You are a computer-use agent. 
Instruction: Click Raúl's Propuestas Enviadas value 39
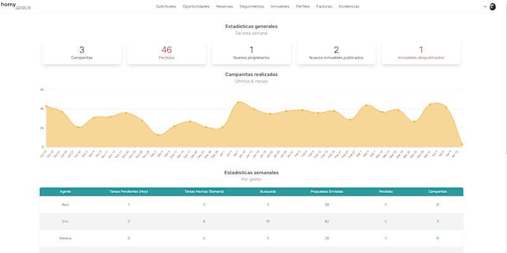click(327, 204)
